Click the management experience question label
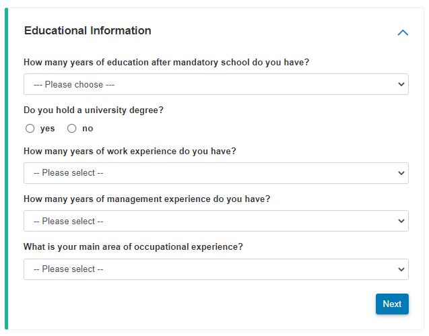Image resolution: width=429 pixels, height=336 pixels. [x=147, y=199]
